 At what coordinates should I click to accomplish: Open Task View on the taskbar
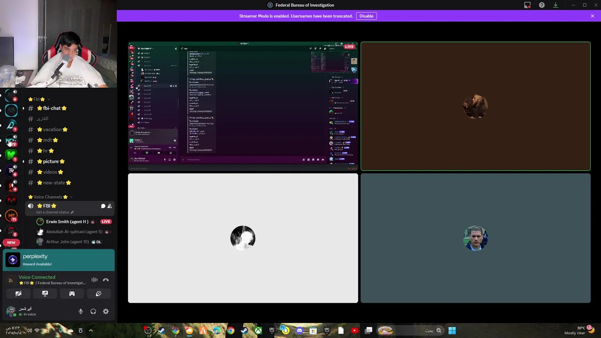[369, 330]
